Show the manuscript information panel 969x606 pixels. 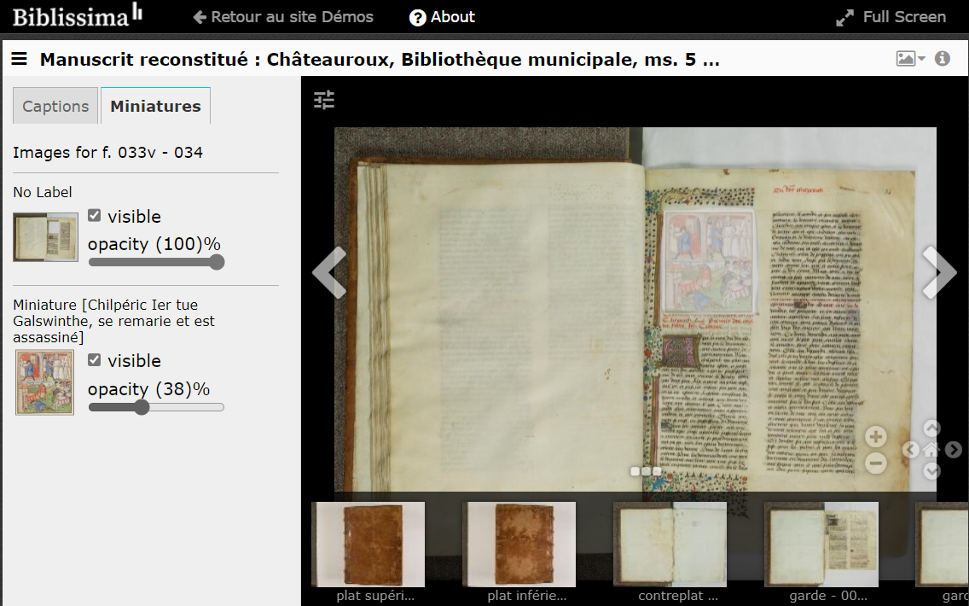coord(943,58)
